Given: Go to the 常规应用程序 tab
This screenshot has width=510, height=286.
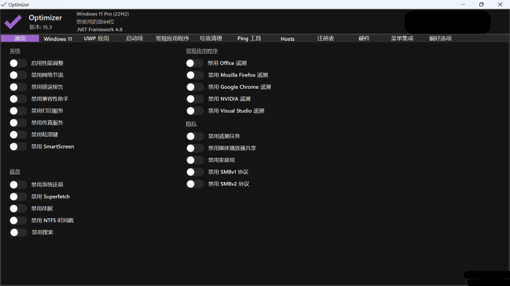Looking at the screenshot, I should [172, 39].
